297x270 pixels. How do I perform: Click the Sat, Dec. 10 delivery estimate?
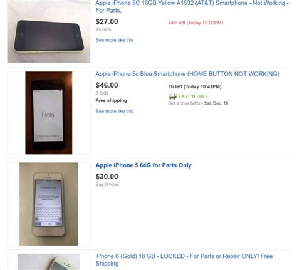click(216, 103)
